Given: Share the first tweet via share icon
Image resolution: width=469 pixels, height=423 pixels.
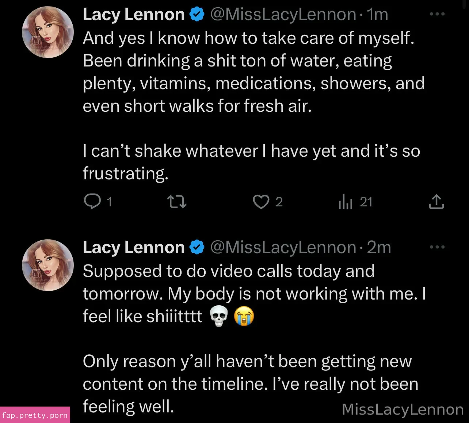Looking at the screenshot, I should [436, 202].
